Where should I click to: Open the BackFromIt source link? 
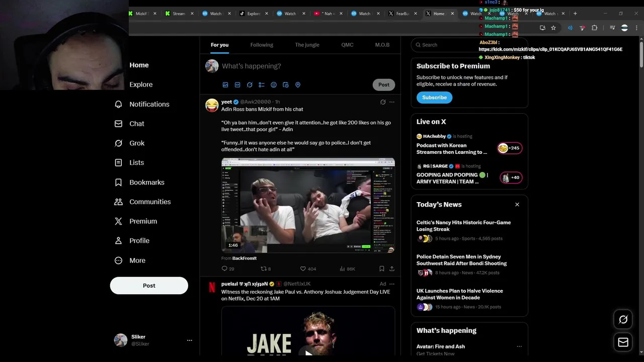pyautogui.click(x=245, y=258)
